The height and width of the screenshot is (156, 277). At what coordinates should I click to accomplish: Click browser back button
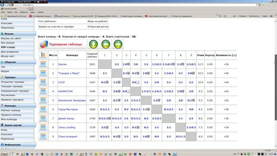click(x=2, y=5)
